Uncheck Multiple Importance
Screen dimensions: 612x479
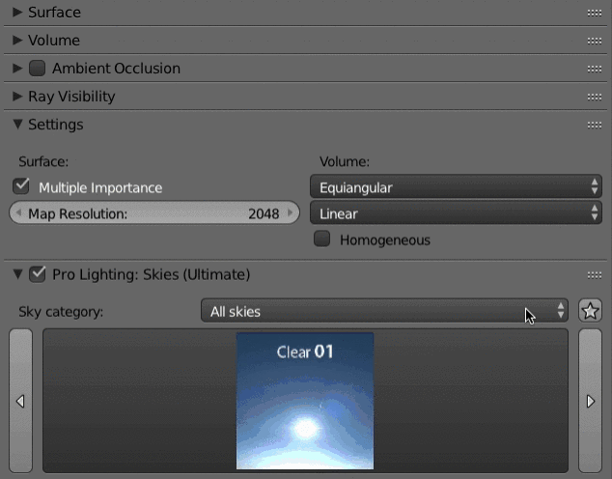tap(21, 186)
